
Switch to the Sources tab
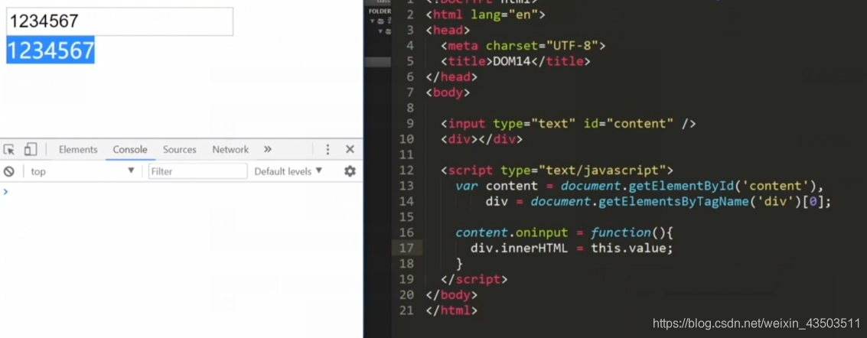coord(180,150)
